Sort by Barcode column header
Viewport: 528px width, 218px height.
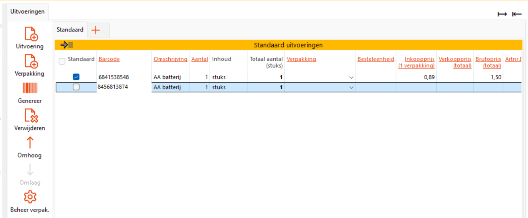[x=109, y=59]
